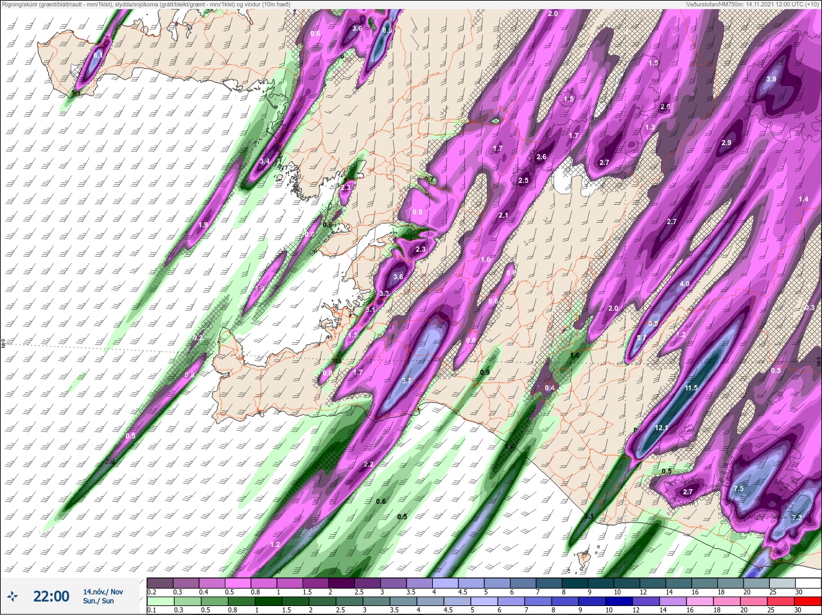Viewport: 822px width, 615px height.
Task: Click the 7.5 precipitation value on the map
Action: 739,489
